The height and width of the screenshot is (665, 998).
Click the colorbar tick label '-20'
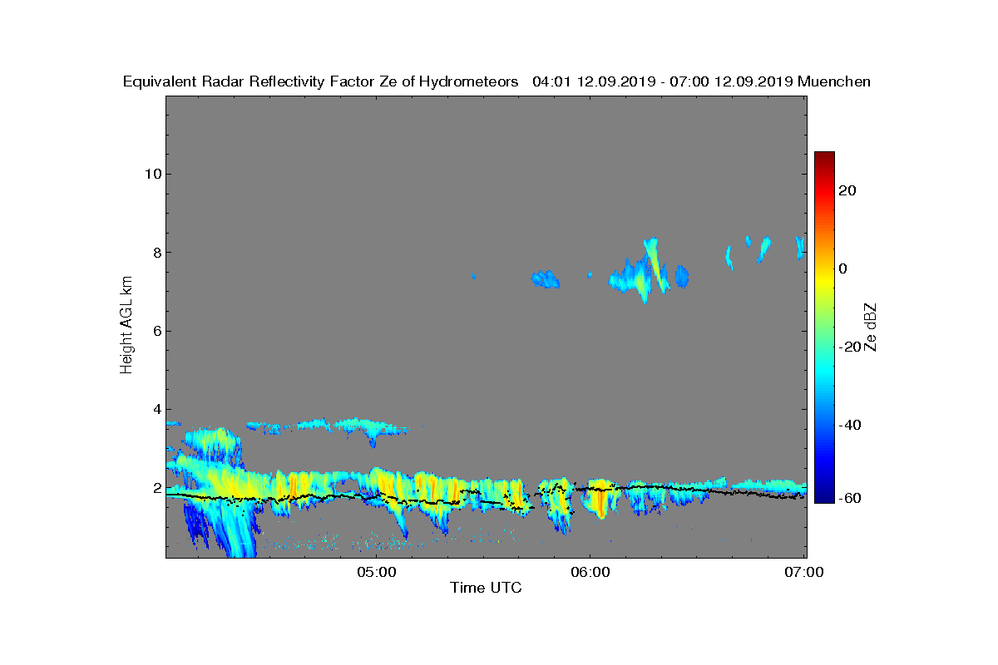pyautogui.click(x=850, y=347)
